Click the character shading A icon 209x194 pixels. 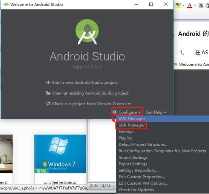(x=201, y=5)
